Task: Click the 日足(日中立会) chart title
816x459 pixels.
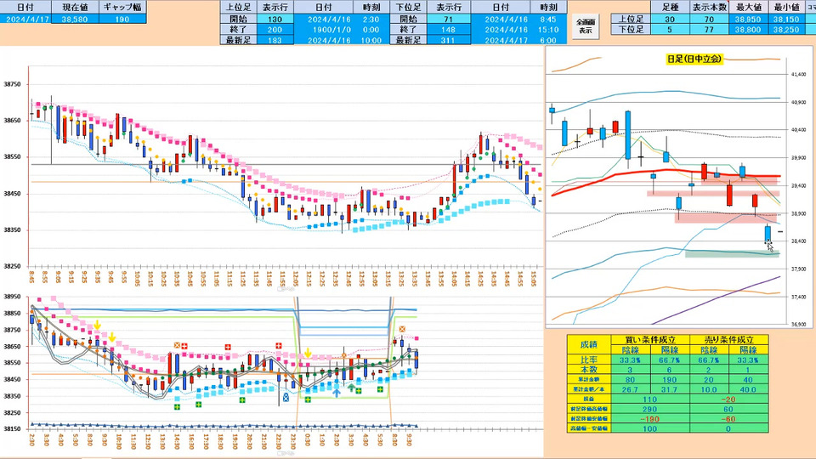Action: 694,59
